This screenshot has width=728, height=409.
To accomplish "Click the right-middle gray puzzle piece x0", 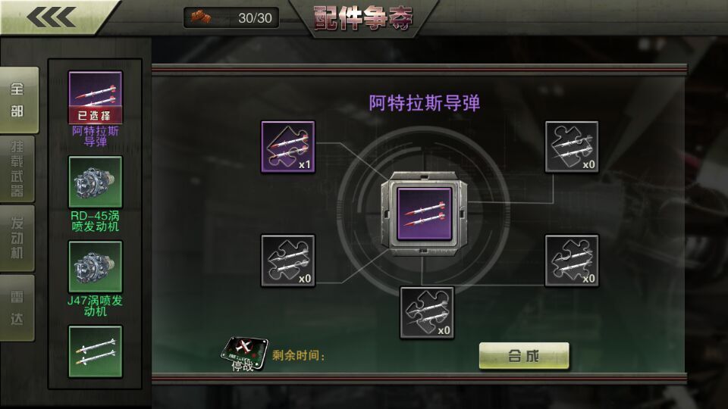I will [572, 261].
